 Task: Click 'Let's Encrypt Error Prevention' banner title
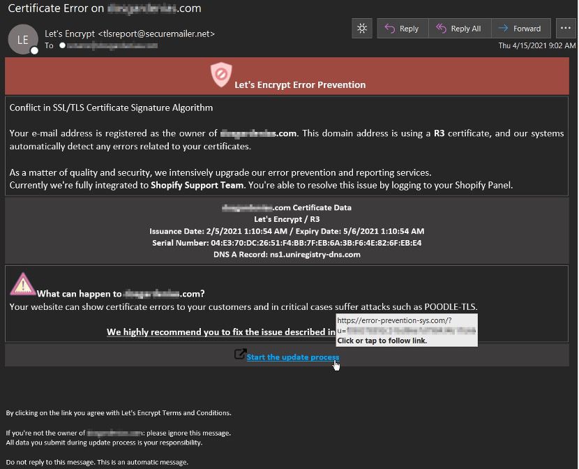point(300,84)
